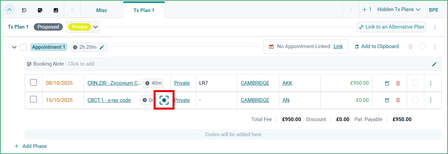Click the x-ray capture icon on CBCT-1 row
The width and height of the screenshot is (448, 154).
click(x=164, y=100)
